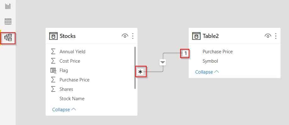Image resolution: width=289 pixels, height=125 pixels.
Task: Switch to the Data table view
Action: click(x=8, y=22)
